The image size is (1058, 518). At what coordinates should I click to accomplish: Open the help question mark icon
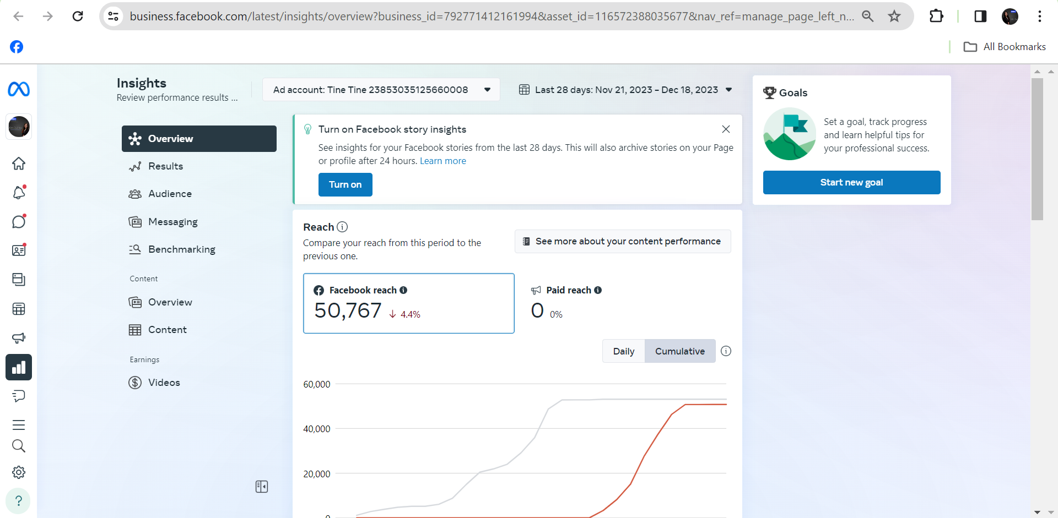coord(18,501)
